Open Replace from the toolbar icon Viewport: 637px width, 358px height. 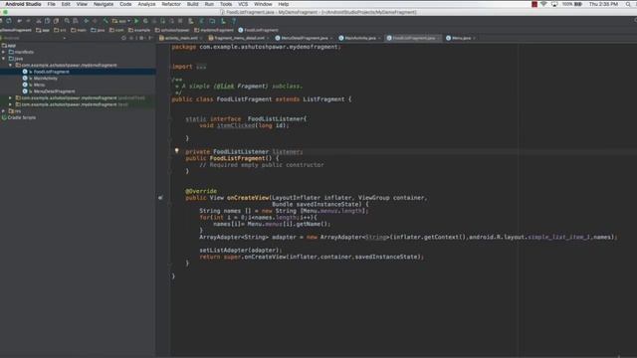76,21
